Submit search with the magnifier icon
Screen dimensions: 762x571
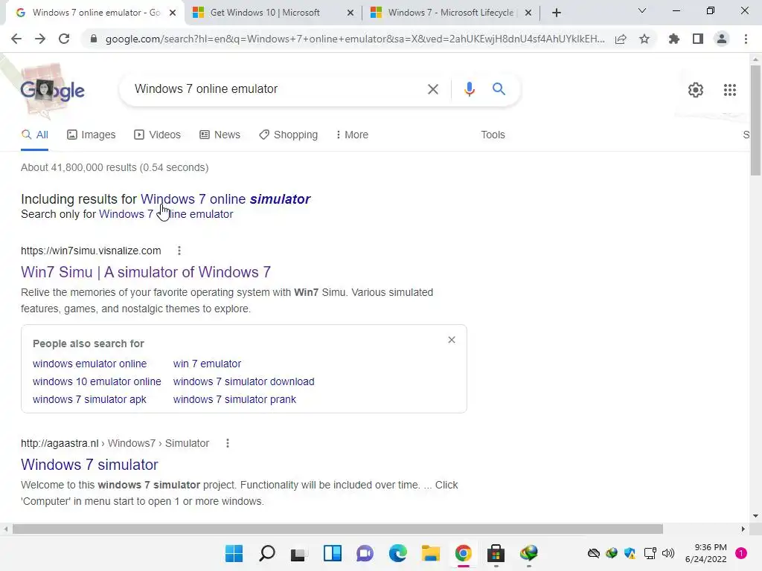coord(499,89)
